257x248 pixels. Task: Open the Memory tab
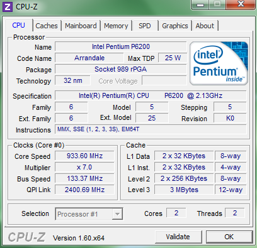116,26
